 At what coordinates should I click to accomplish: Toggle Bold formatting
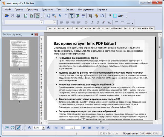(87, 22)
